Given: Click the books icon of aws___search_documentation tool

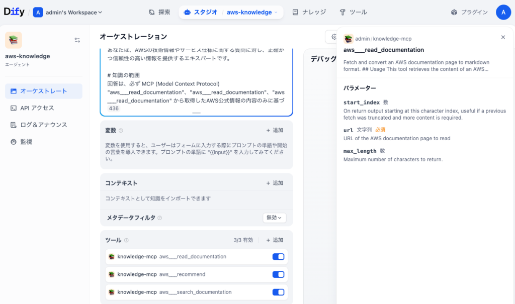Looking at the screenshot, I should (112, 292).
